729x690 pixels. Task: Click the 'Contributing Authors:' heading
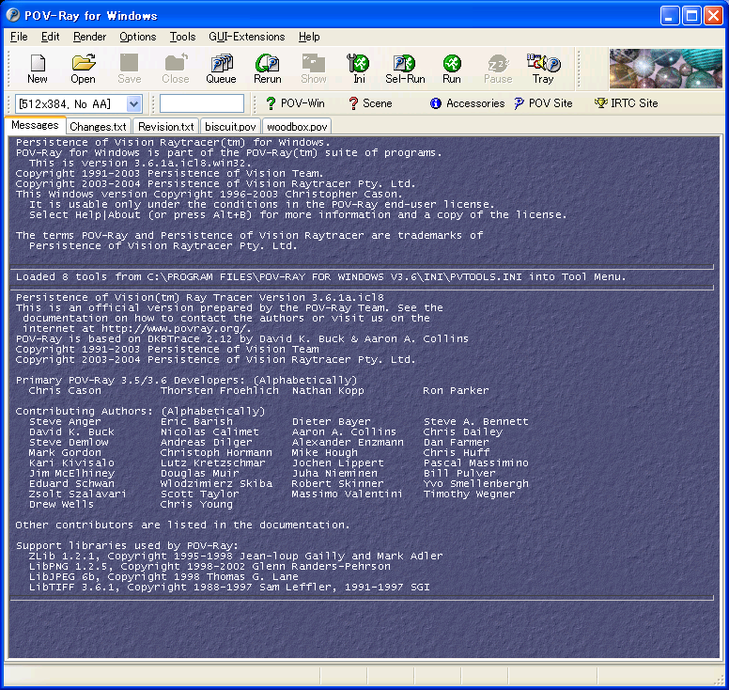(85, 412)
